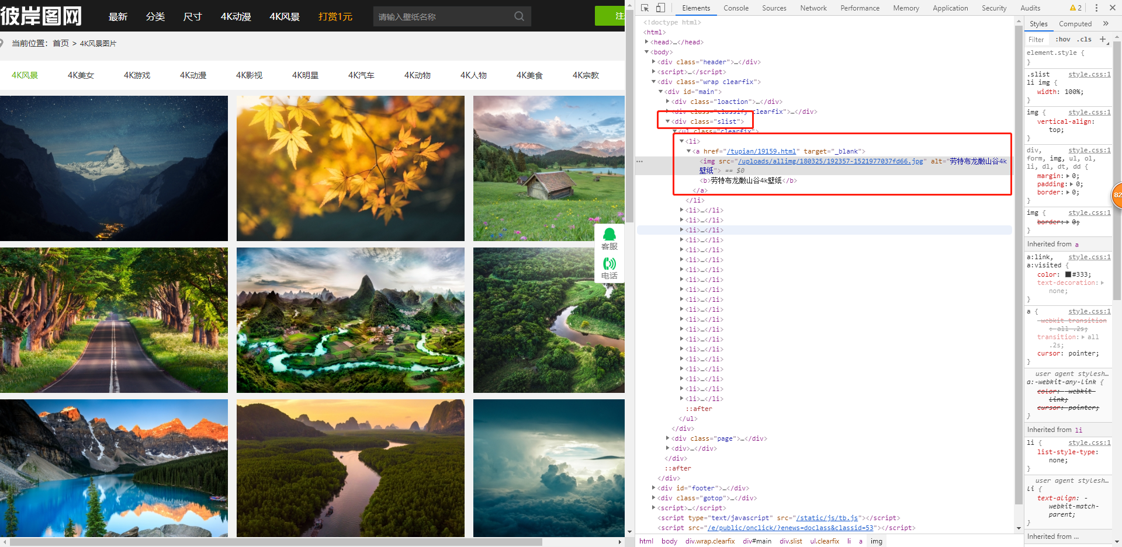Viewport: 1122px width, 547px height.
Task: Select the Styles tab
Action: pyautogui.click(x=1038, y=24)
